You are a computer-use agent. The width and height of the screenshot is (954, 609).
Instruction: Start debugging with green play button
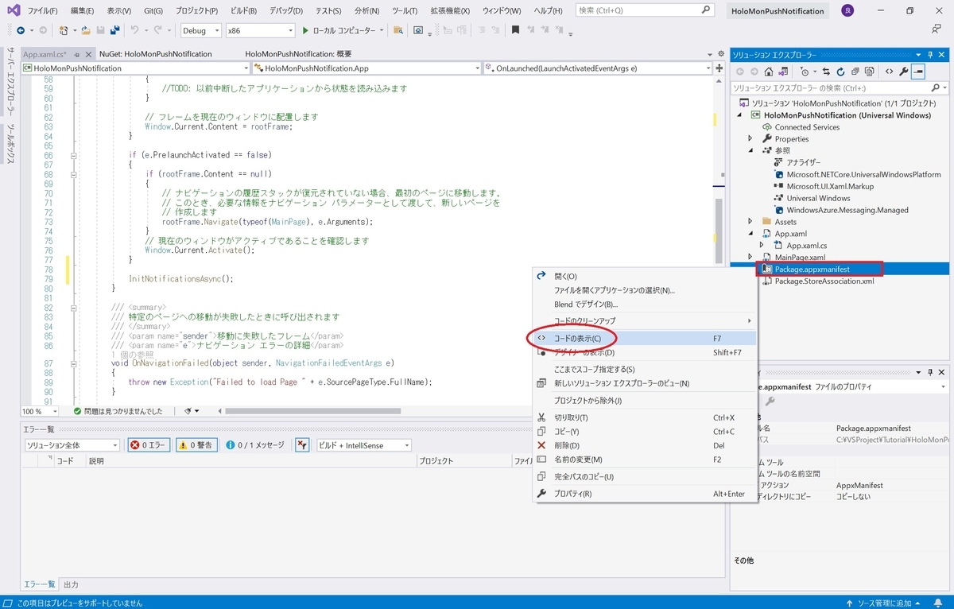tap(305, 30)
